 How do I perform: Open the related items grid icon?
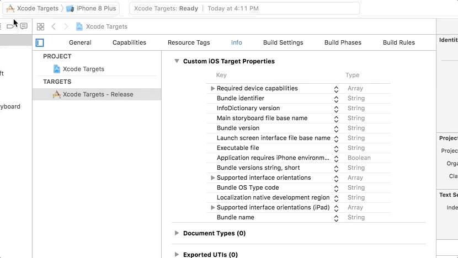tap(40, 26)
